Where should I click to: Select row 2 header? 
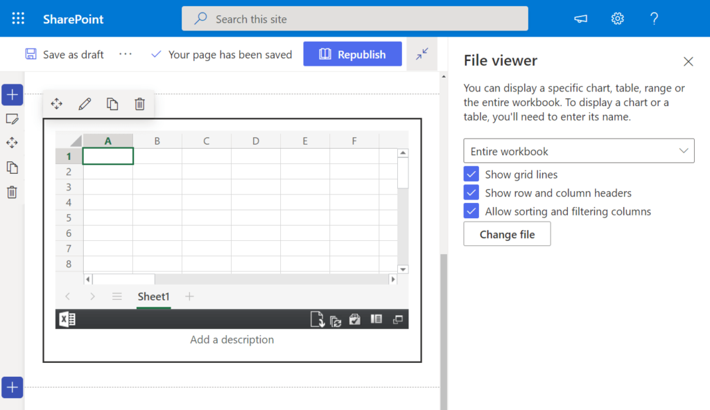pyautogui.click(x=69, y=172)
